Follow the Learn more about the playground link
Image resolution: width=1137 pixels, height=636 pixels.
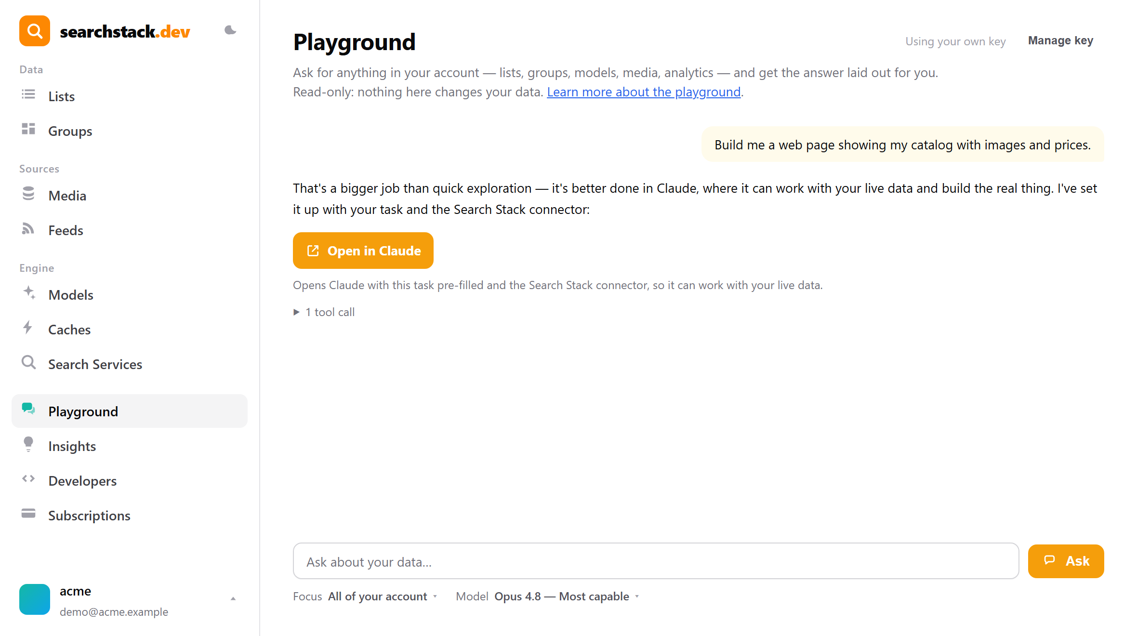coord(644,92)
